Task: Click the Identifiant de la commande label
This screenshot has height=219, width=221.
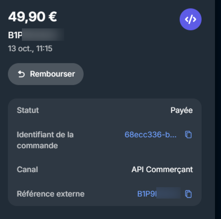Action: coord(45,140)
